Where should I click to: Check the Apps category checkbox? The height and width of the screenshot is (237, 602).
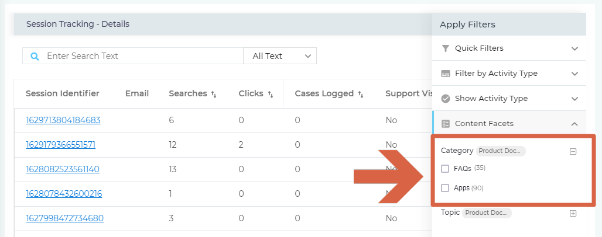coord(445,188)
